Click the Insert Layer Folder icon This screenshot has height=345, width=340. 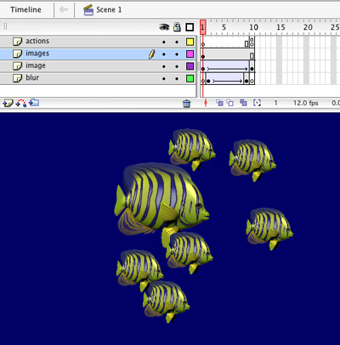pyautogui.click(x=34, y=103)
